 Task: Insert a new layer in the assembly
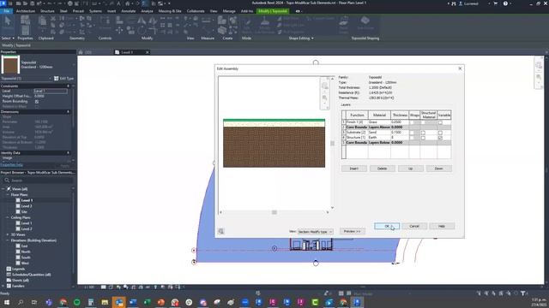[354, 169]
